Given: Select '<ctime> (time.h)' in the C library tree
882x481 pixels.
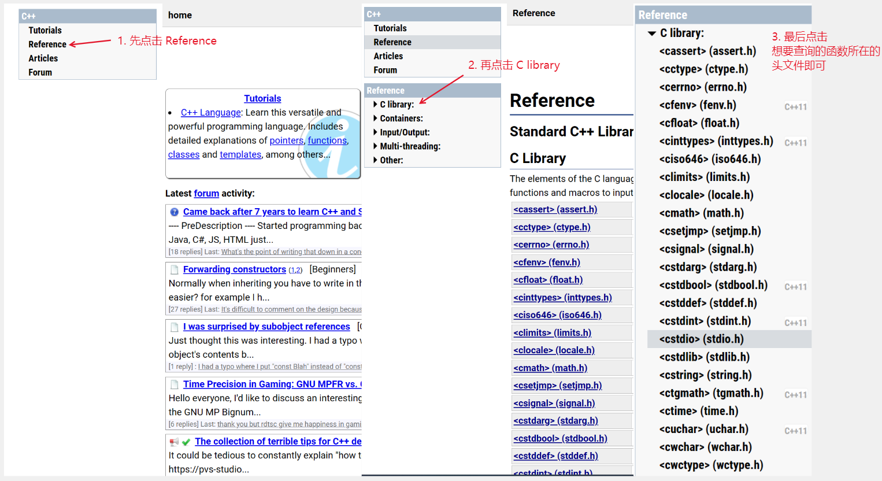Looking at the screenshot, I should pos(699,411).
